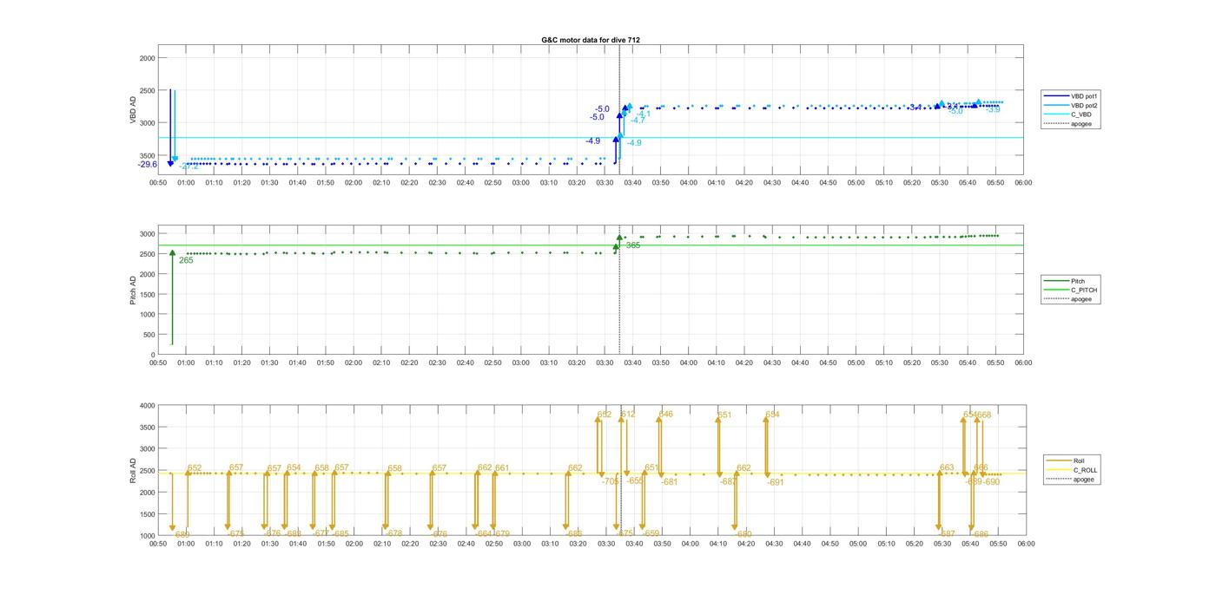Click the '658' roll label near 01:50
Screen dimensions: 1216x601
pyautogui.click(x=321, y=467)
